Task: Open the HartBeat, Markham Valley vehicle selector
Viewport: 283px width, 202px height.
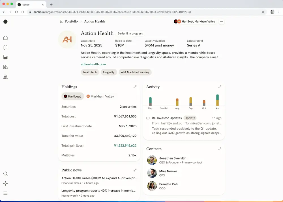Action: (x=195, y=22)
